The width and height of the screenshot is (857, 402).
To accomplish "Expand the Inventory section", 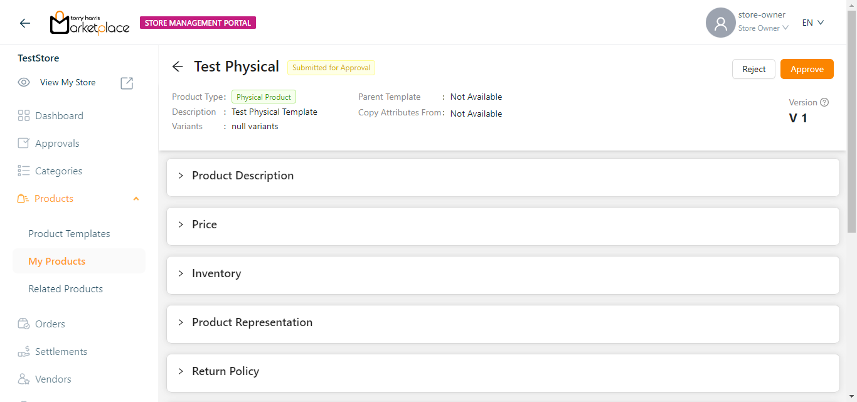I will click(x=216, y=274).
